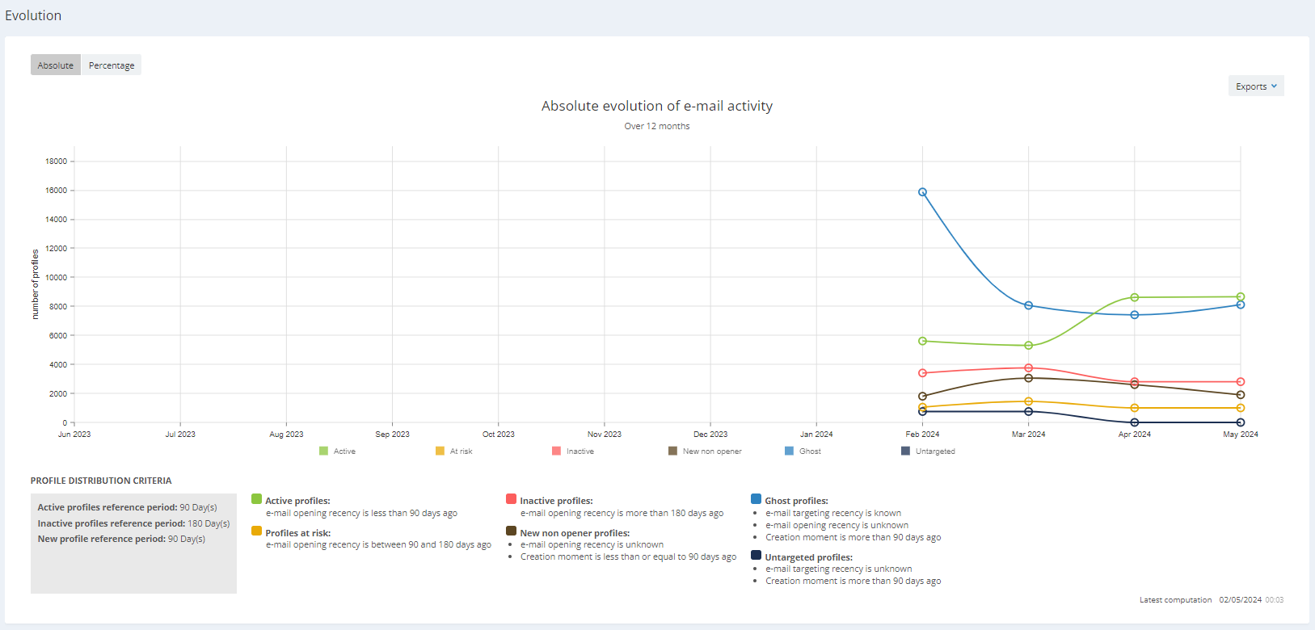This screenshot has height=630, width=1315.
Task: Click the dark navy Untargeted profiles square
Action: tap(757, 556)
